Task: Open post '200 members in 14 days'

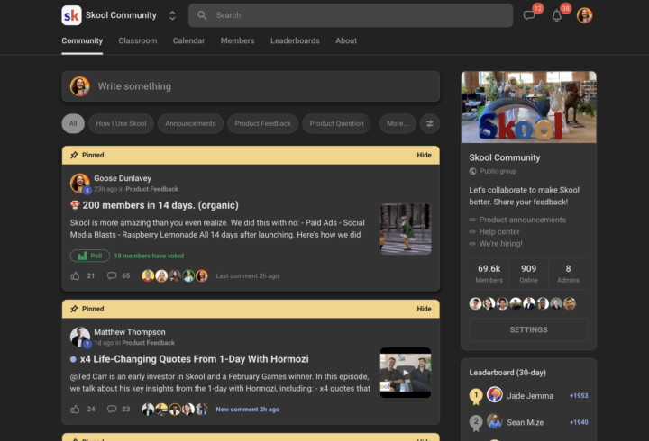Action: click(x=160, y=205)
